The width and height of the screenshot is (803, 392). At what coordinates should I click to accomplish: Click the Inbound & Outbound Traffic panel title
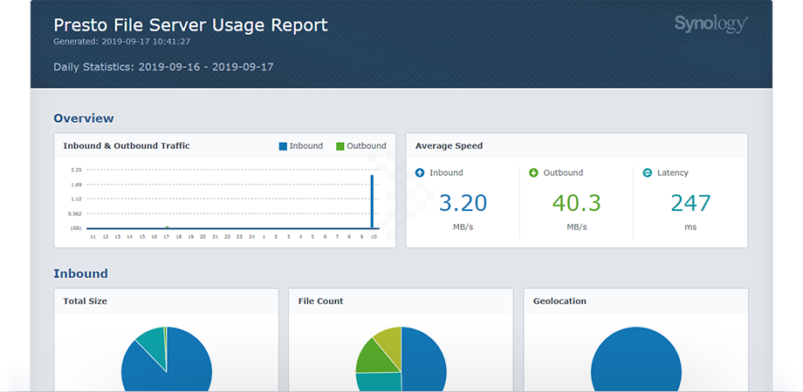coord(127,145)
